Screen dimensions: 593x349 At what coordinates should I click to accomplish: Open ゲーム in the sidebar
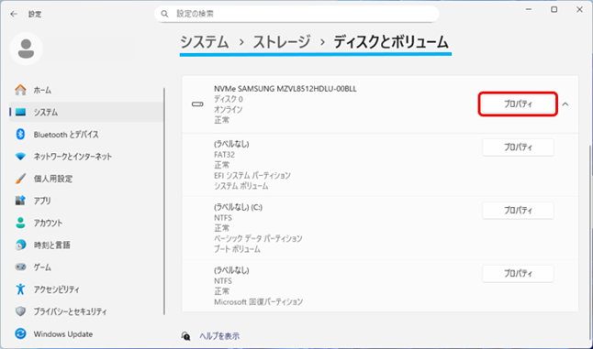(86, 267)
